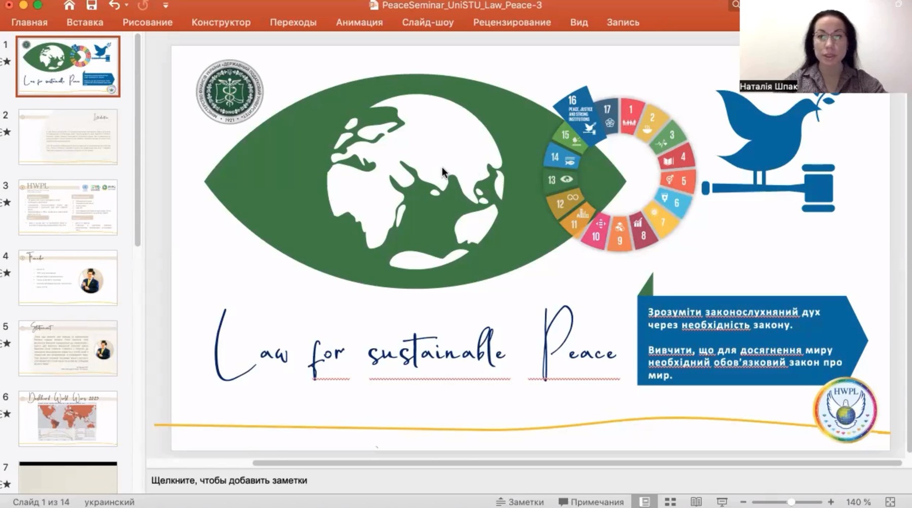
Task: Open the Главная ribbon tab
Action: tap(29, 22)
